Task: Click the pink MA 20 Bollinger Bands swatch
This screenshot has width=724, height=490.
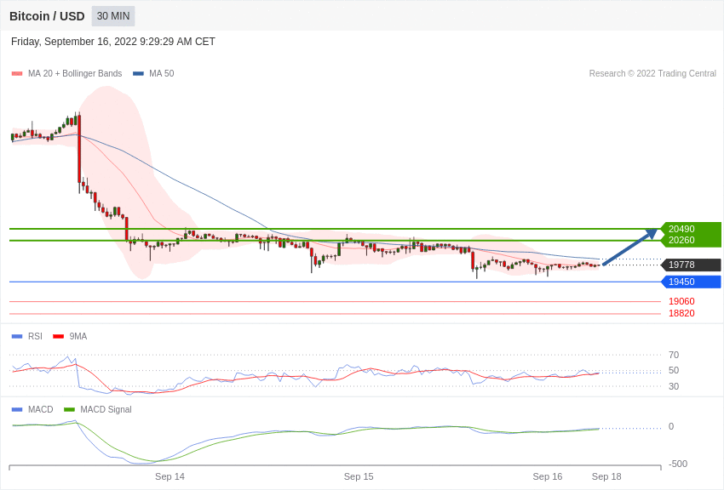Action: [17, 74]
